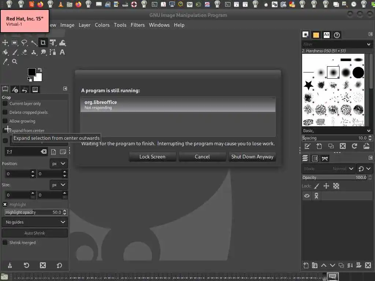Click the Auto Shrink button
Screen dimensions: 375x281
(35, 233)
